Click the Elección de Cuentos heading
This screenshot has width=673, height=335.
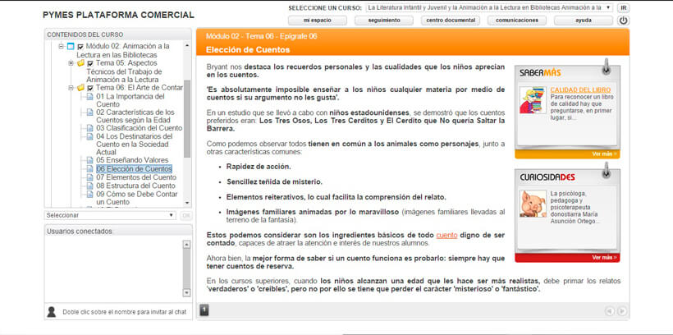(x=248, y=50)
